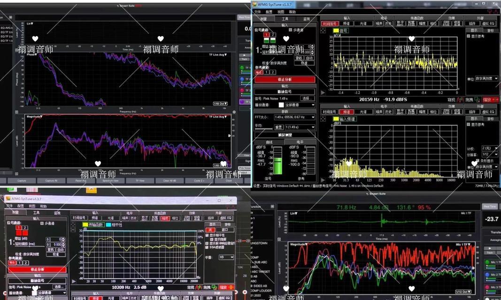Open the 分辨率 dropdown showing 1/12
501x300 pixels.
point(490,155)
